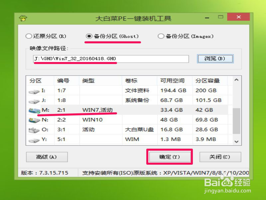This screenshot has width=266, height=200.
Task: Click partition number 1:7
Action: [62, 90]
